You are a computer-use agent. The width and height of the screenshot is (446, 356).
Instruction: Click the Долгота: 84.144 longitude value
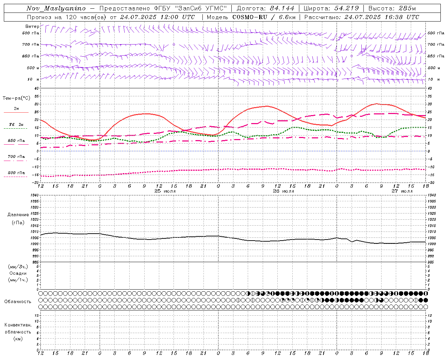point(266,8)
